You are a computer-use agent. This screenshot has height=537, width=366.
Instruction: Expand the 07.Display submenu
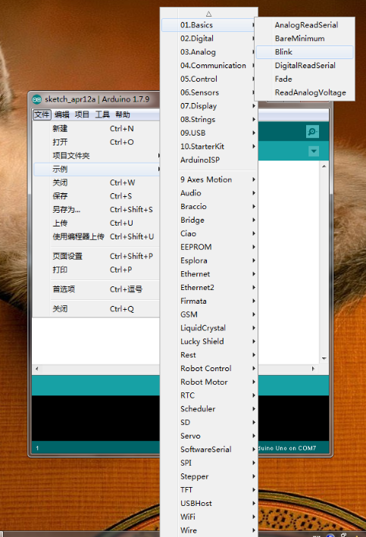coord(208,106)
